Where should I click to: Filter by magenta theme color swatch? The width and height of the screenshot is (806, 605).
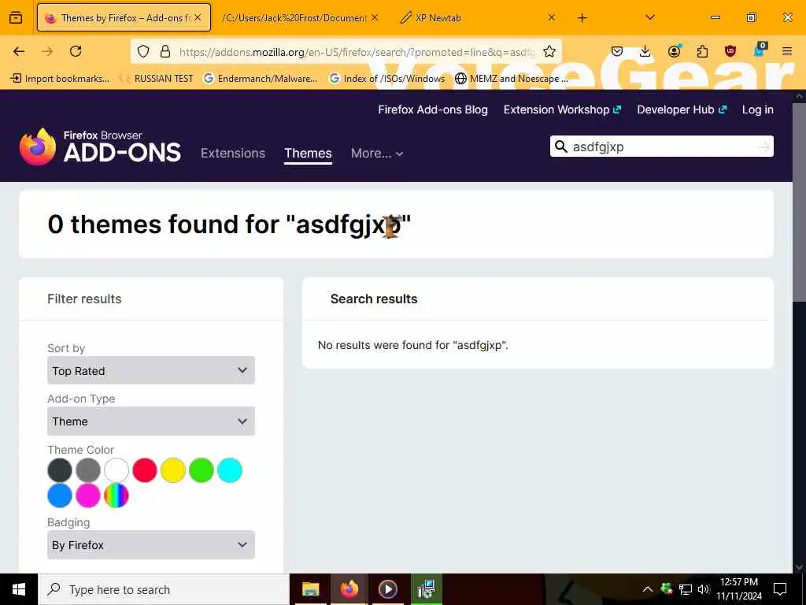pyautogui.click(x=88, y=496)
